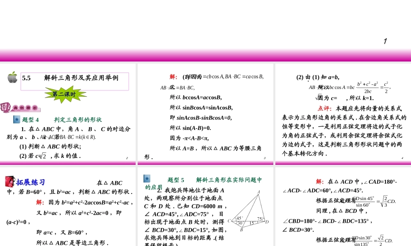The height and width of the screenshot is (246, 411).
Task: Open the slide starting 解: 在△ACD 中
Action: click(x=343, y=207)
